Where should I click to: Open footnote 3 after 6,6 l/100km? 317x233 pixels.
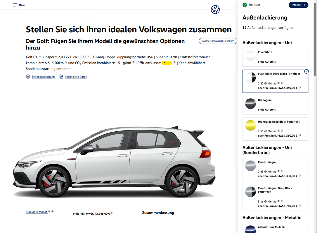pos(66,62)
